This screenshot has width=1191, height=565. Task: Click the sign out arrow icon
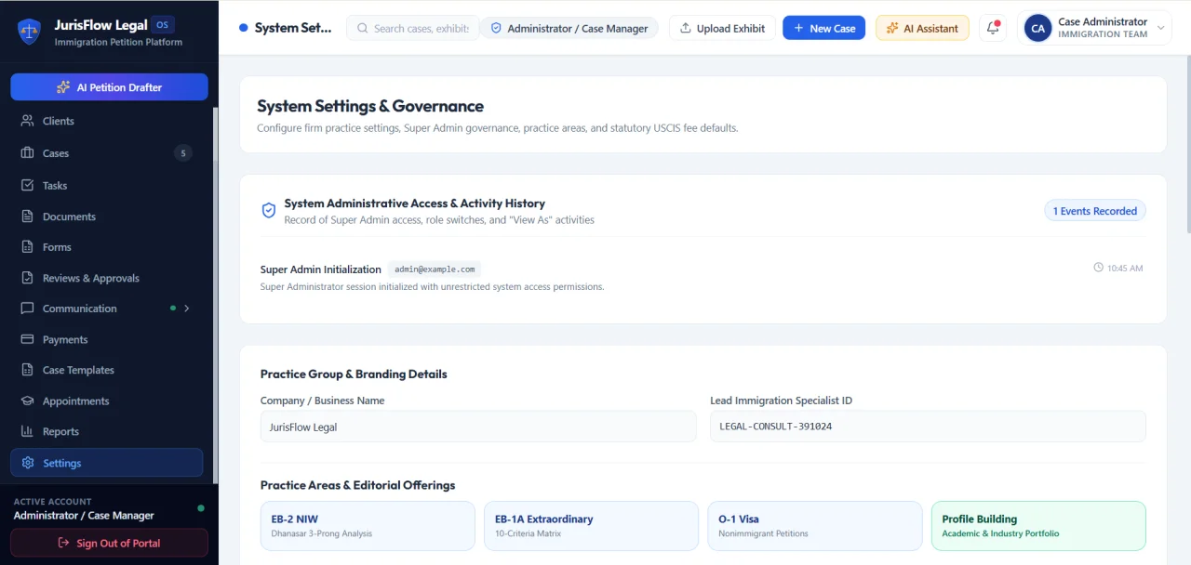(63, 543)
